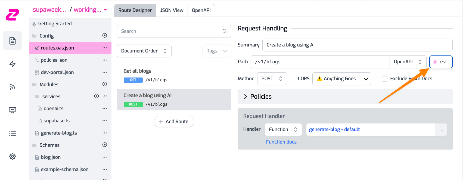Expand the Policies section
463x180 pixels.
[x=246, y=97]
